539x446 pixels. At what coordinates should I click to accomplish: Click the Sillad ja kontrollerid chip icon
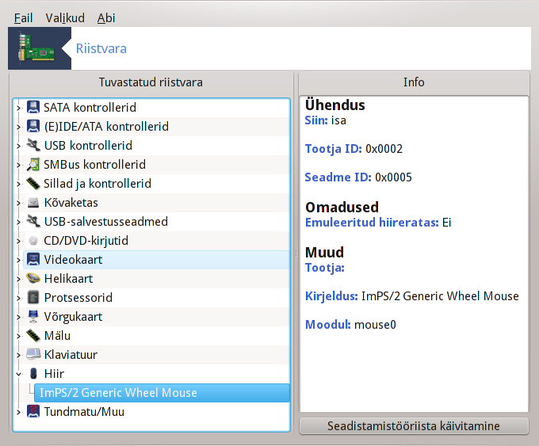tap(33, 183)
